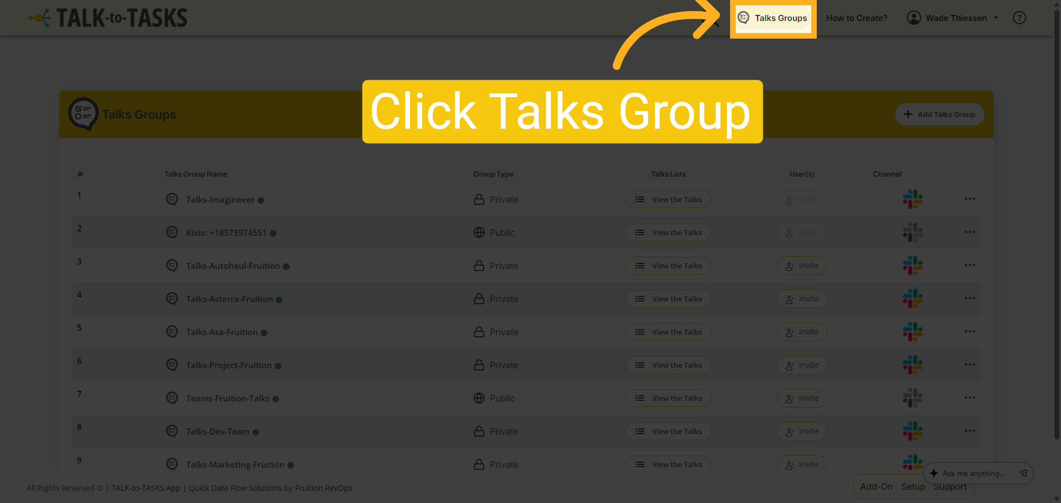1061x503 pixels.
Task: Click the TALK-to-TASKS logo
Action: pos(108,18)
